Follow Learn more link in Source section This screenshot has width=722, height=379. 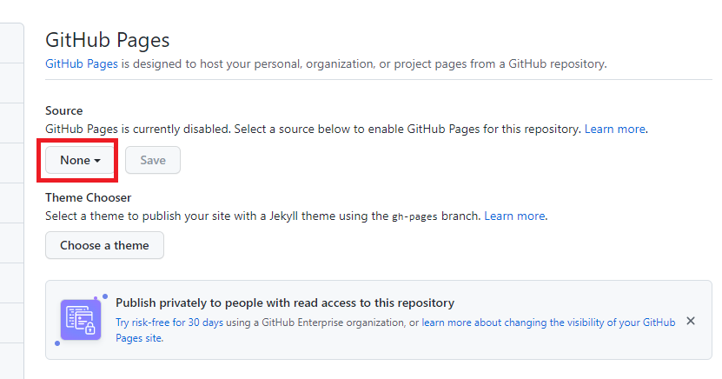[614, 129]
